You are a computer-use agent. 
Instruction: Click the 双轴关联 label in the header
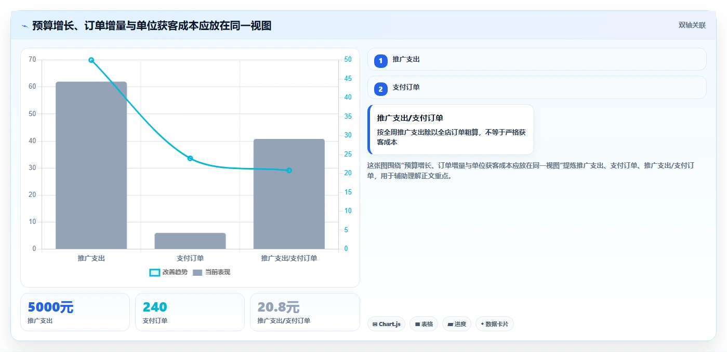[692, 25]
